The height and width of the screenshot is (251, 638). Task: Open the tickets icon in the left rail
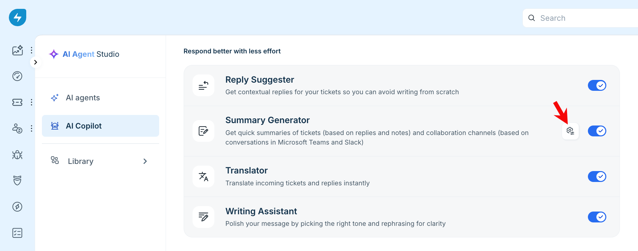[x=17, y=102]
